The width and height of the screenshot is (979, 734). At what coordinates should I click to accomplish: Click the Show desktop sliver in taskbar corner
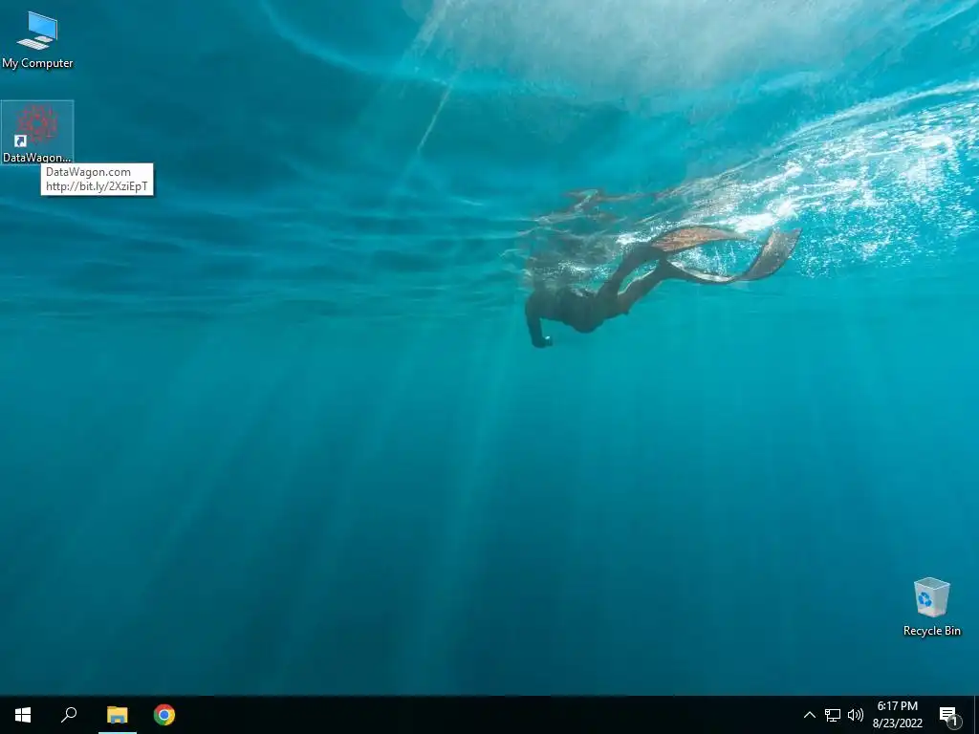click(976, 715)
